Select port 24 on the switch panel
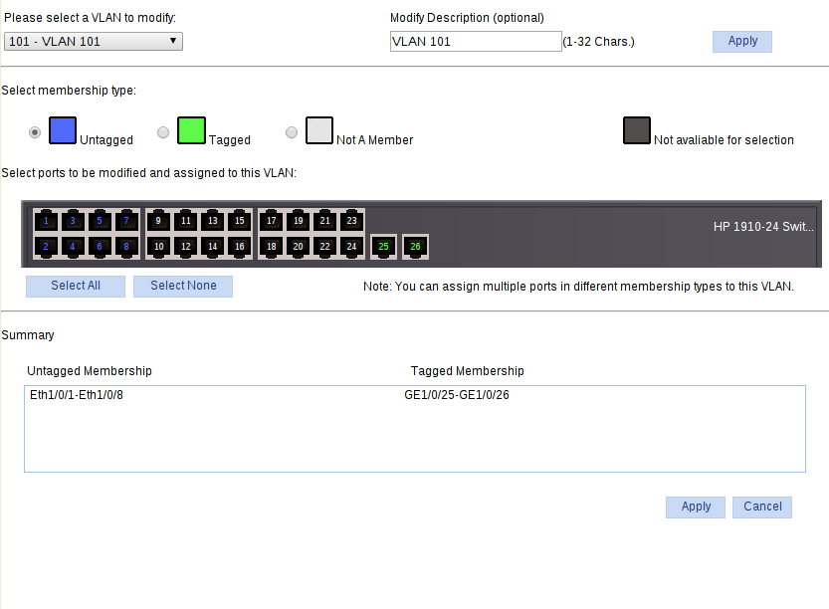Image resolution: width=829 pixels, height=609 pixels. 351,247
